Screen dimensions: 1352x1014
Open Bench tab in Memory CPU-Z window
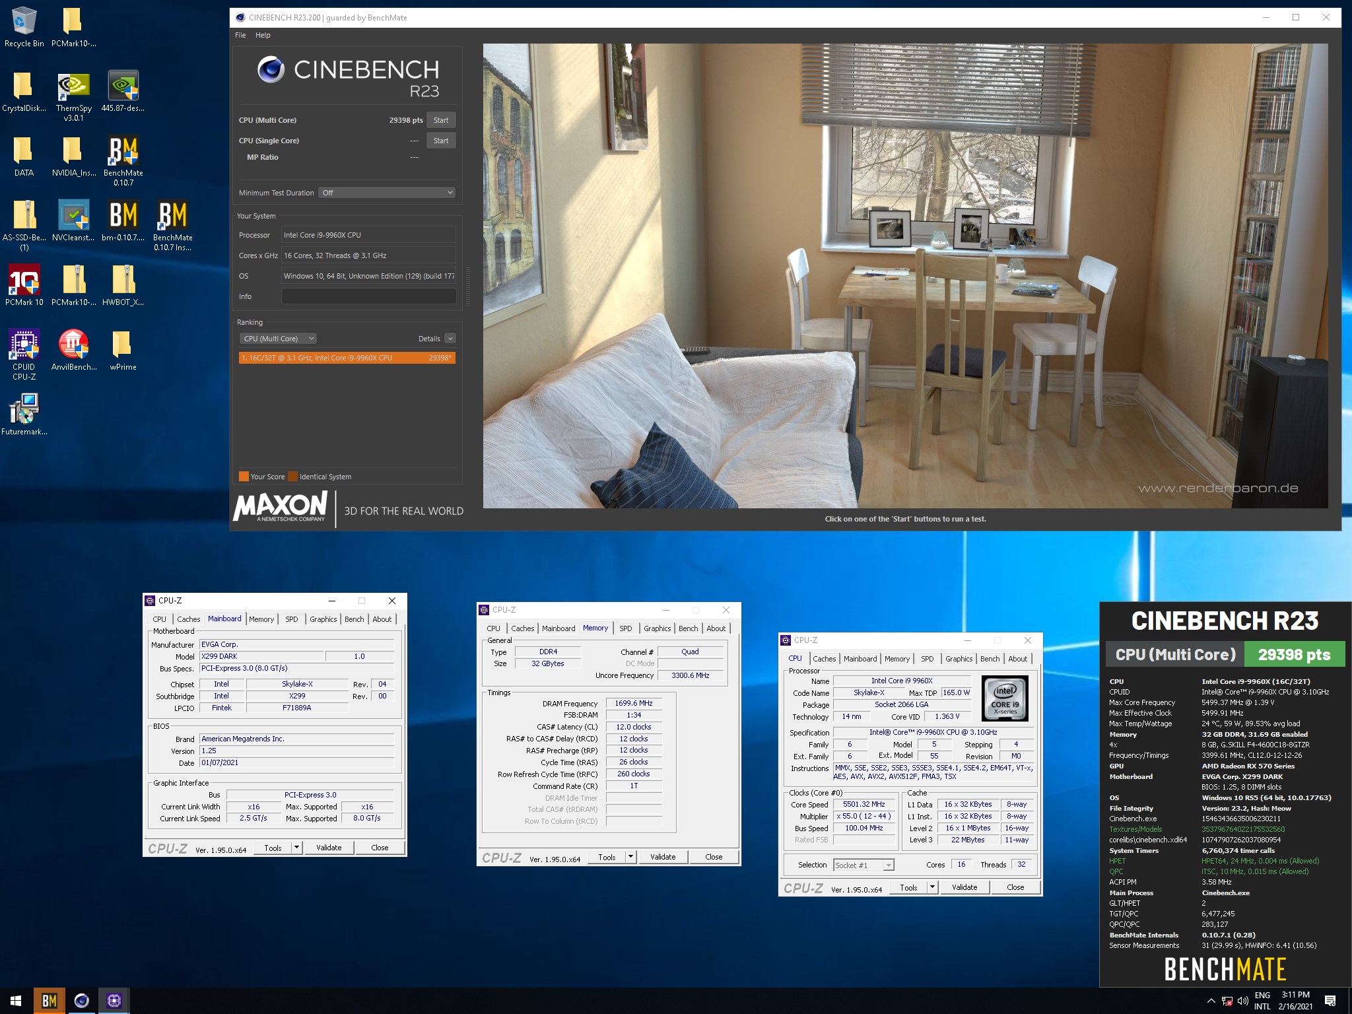[x=688, y=628]
